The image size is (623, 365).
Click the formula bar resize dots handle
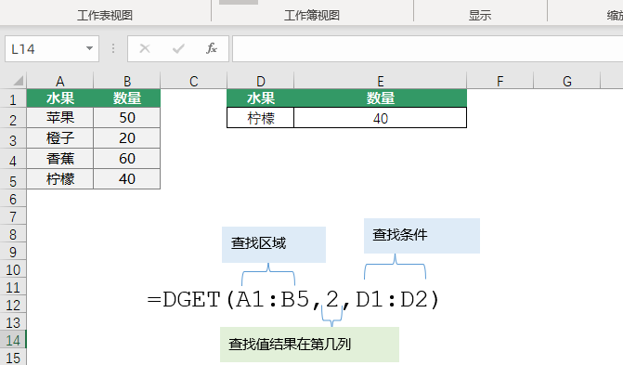coord(113,48)
